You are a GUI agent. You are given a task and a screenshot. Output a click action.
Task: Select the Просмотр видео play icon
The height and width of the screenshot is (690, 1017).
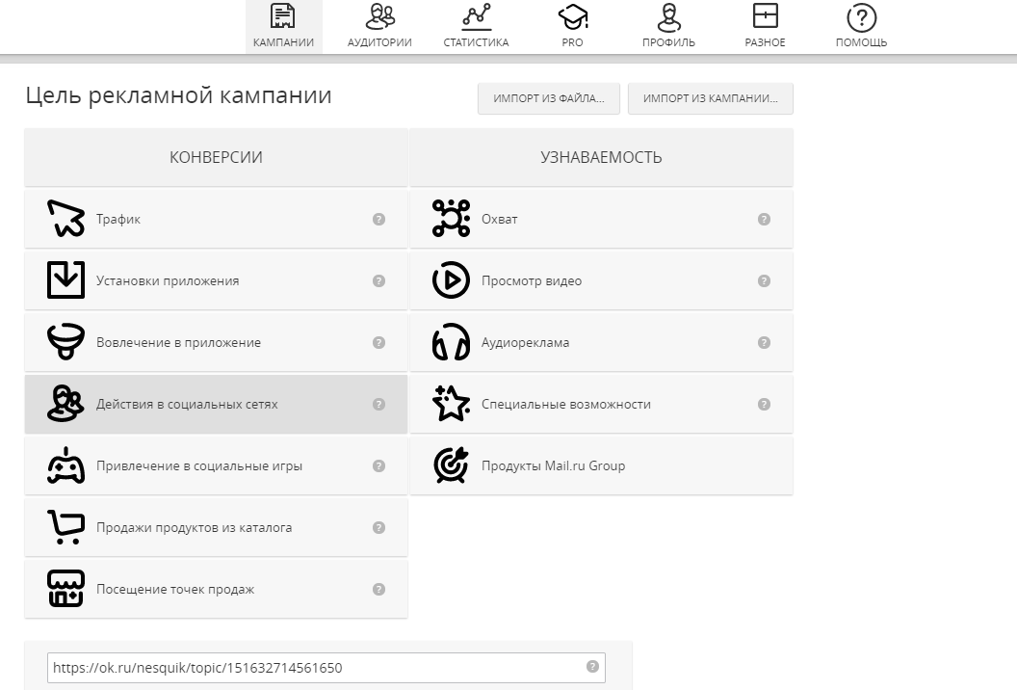coord(451,280)
